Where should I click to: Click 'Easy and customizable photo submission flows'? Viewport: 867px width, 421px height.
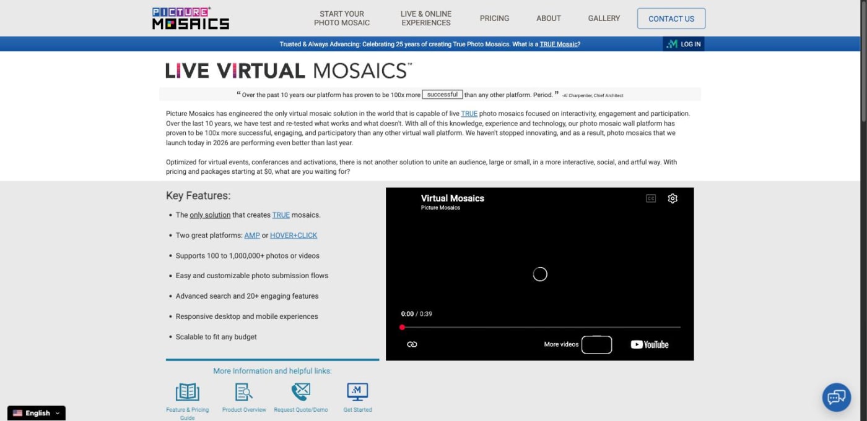click(x=252, y=276)
